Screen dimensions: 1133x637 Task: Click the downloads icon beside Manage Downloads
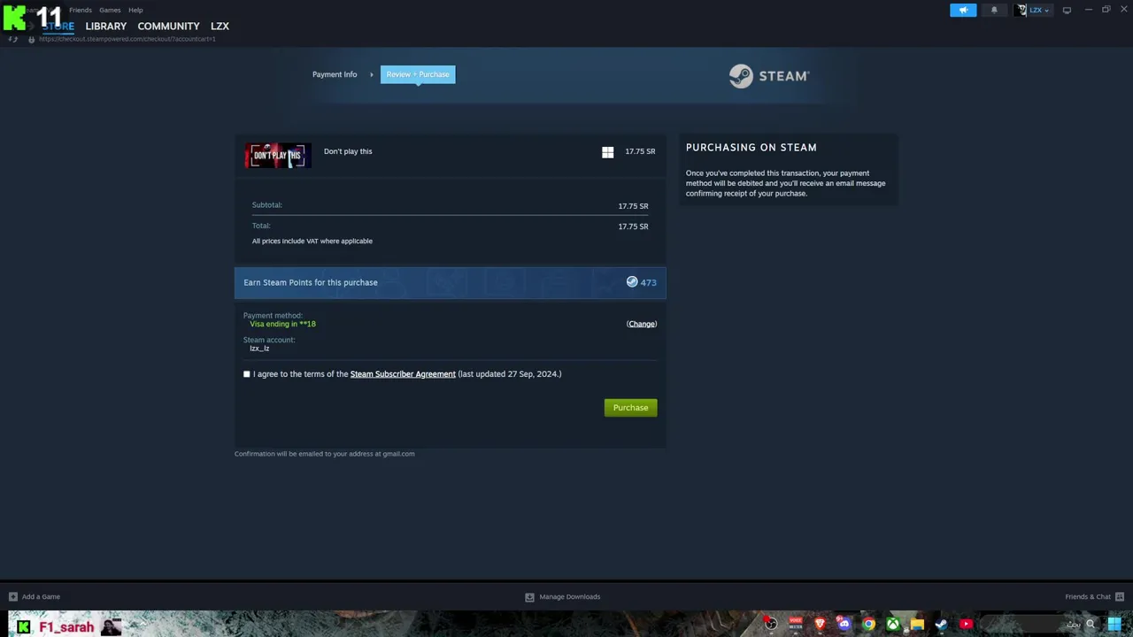point(529,597)
